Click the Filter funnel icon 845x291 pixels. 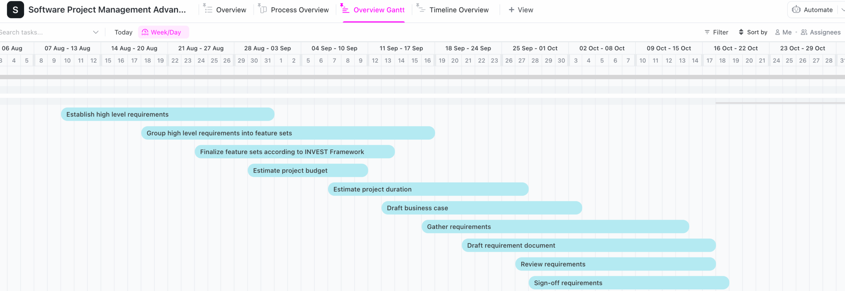pyautogui.click(x=707, y=32)
